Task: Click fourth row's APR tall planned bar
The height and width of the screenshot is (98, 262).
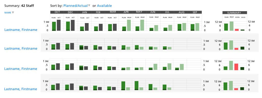Action: [x=123, y=86]
